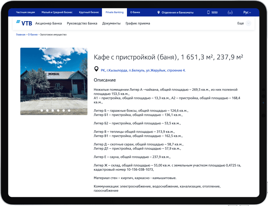Click the 'Материал стен – кирпич' line

click(135, 178)
